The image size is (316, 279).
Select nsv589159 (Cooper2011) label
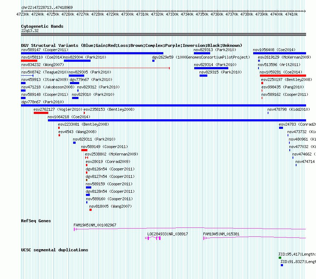(109, 184)
